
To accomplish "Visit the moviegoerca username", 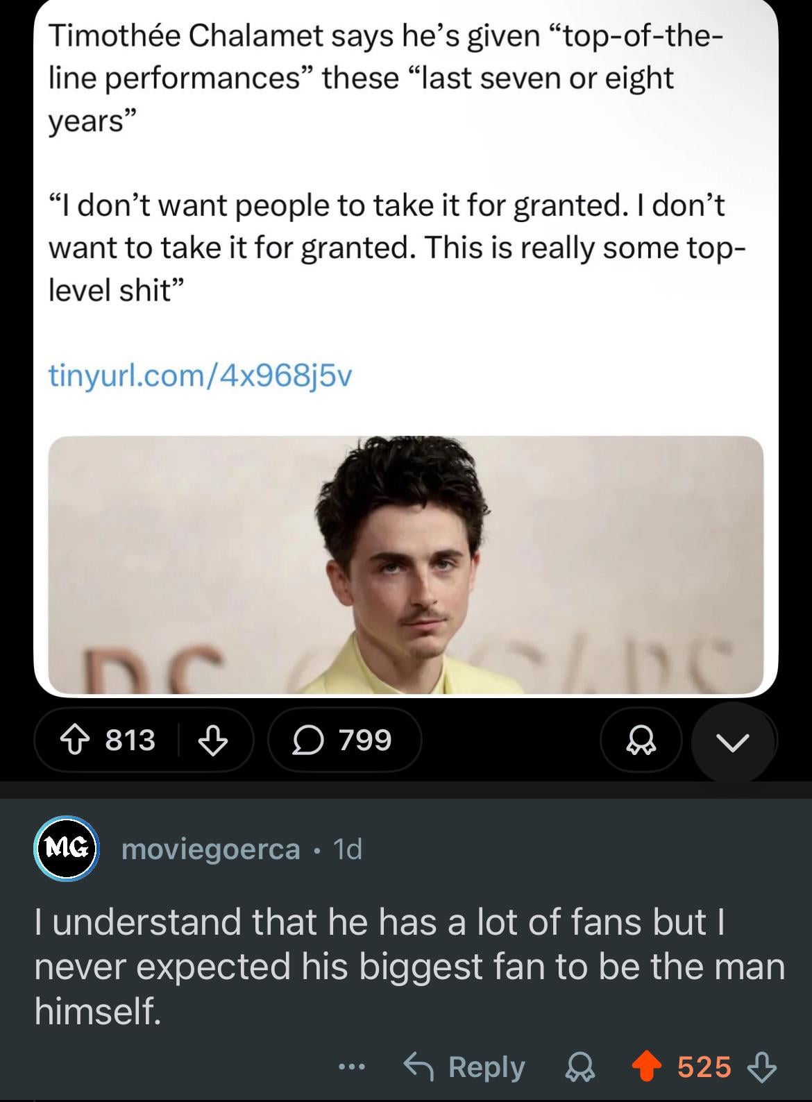I will [210, 849].
